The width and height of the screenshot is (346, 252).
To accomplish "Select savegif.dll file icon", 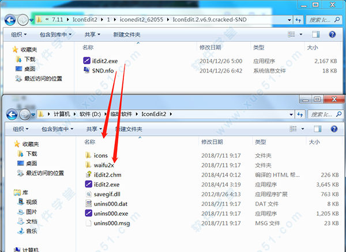I will 88,194.
